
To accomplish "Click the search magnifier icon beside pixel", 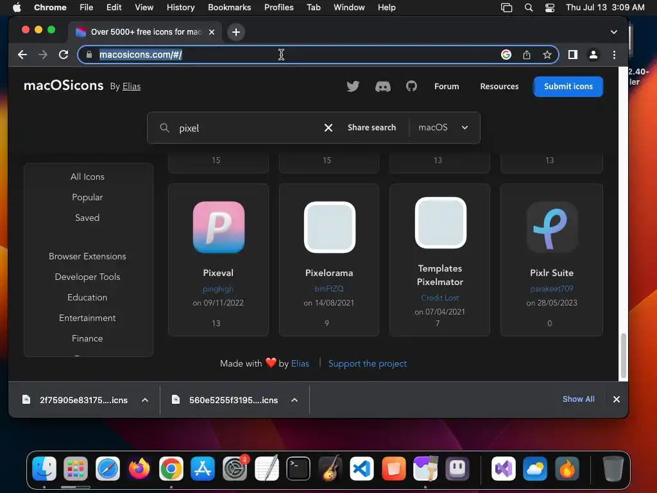I will click(165, 128).
